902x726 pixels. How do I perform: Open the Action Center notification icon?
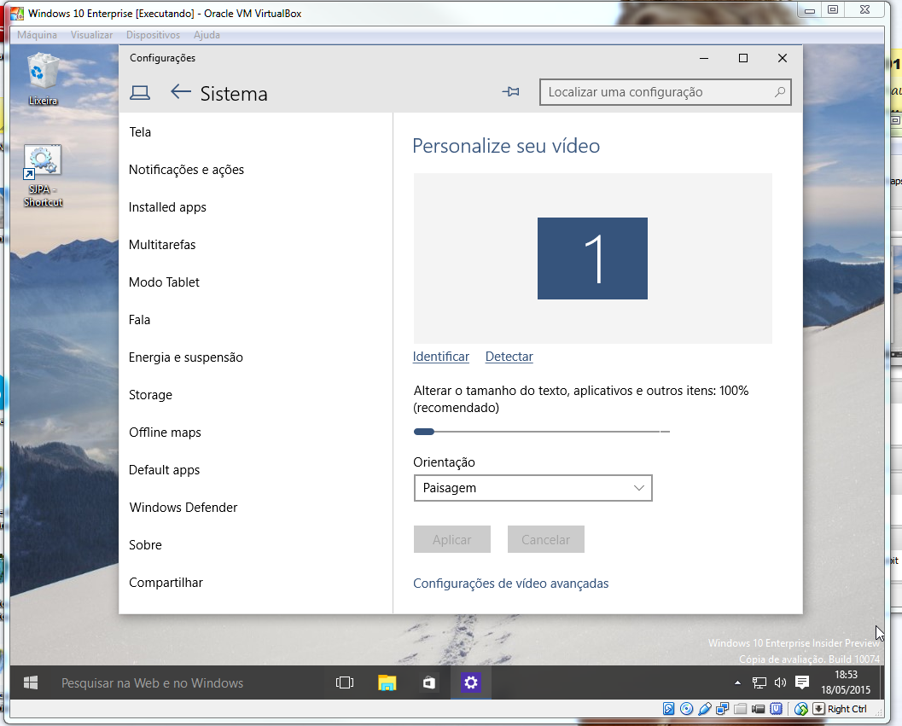click(801, 682)
